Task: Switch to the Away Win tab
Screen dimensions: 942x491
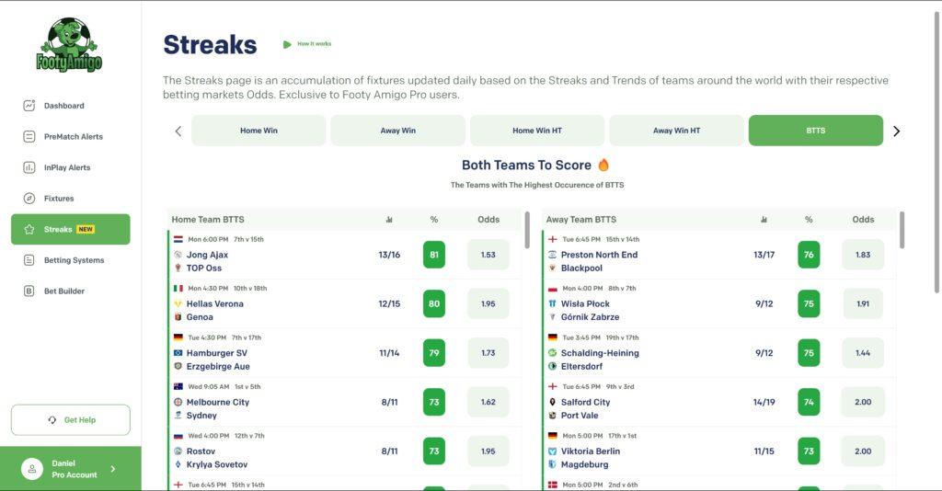Action: 397,131
